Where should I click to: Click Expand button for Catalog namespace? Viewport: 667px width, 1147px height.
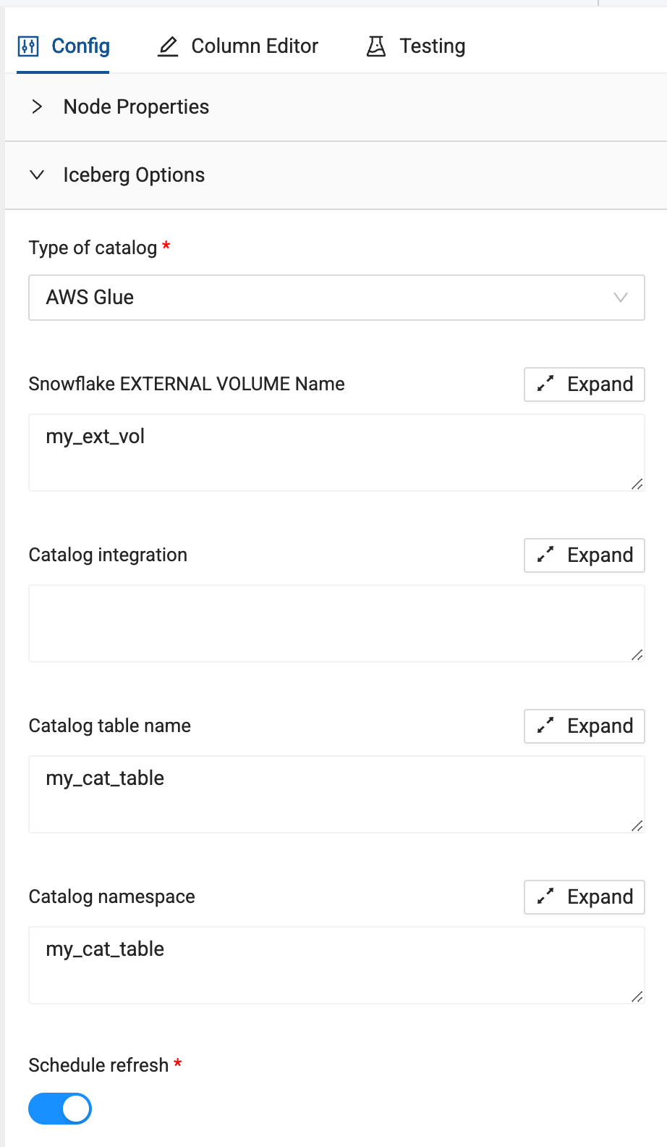[x=585, y=896]
